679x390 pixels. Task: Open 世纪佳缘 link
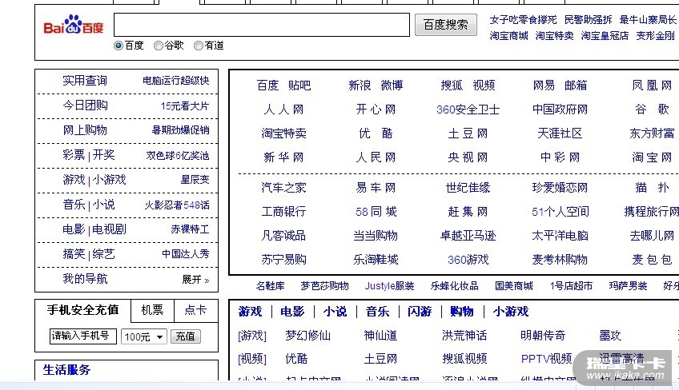[468, 188]
